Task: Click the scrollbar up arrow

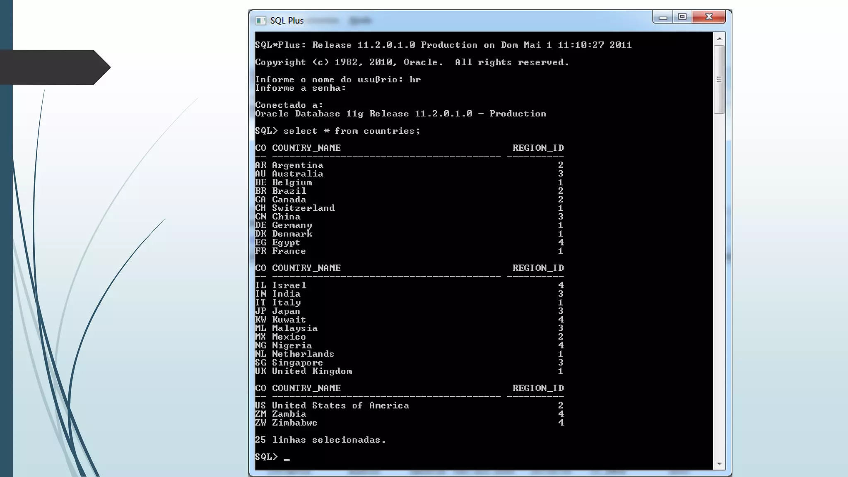Action: 719,39
